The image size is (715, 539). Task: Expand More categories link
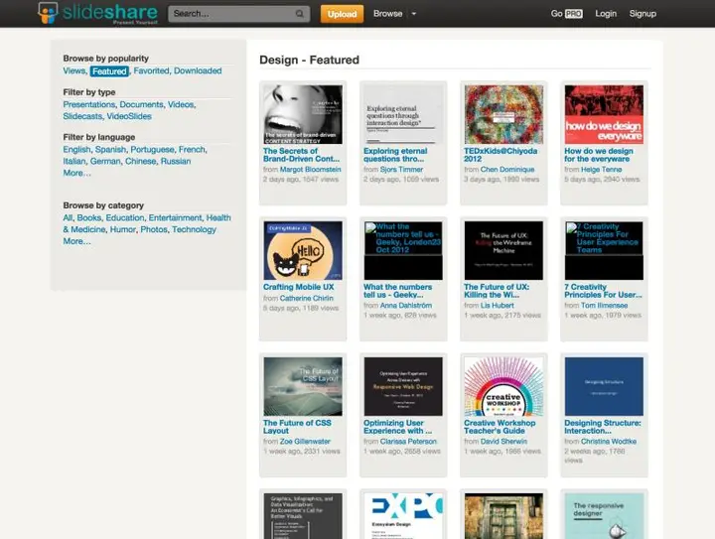point(76,241)
